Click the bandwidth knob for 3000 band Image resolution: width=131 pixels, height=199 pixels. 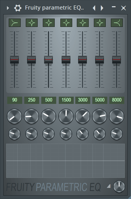[83, 134]
